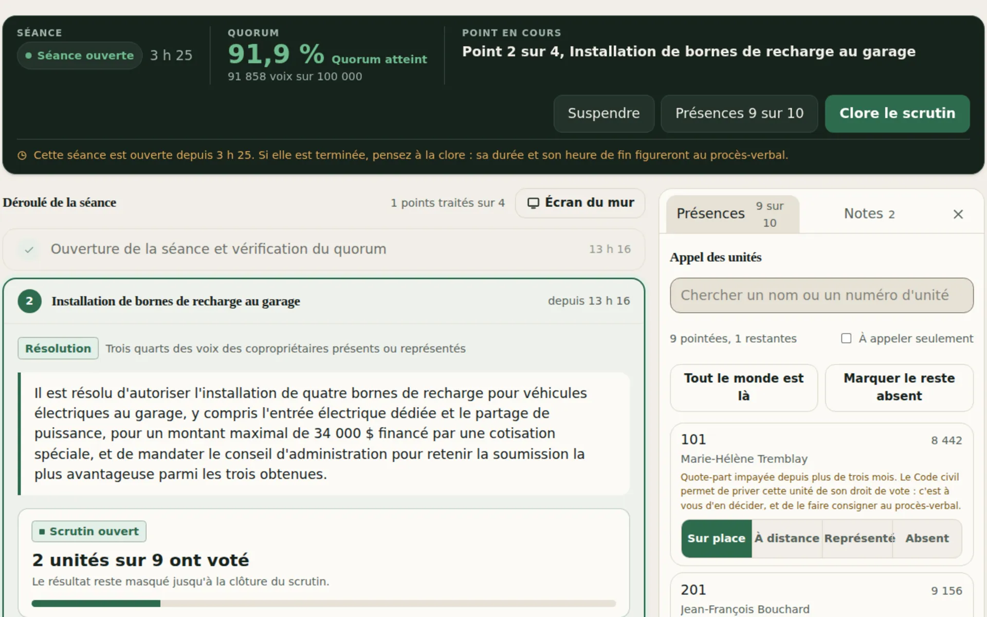Click Marquer le reste absent

[899, 388]
